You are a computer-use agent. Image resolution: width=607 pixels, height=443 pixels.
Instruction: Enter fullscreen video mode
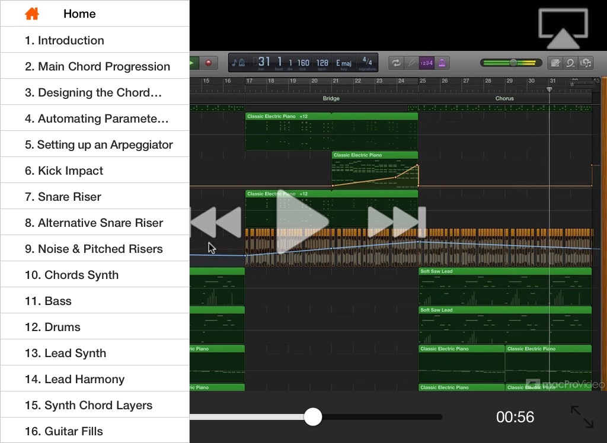point(582,417)
